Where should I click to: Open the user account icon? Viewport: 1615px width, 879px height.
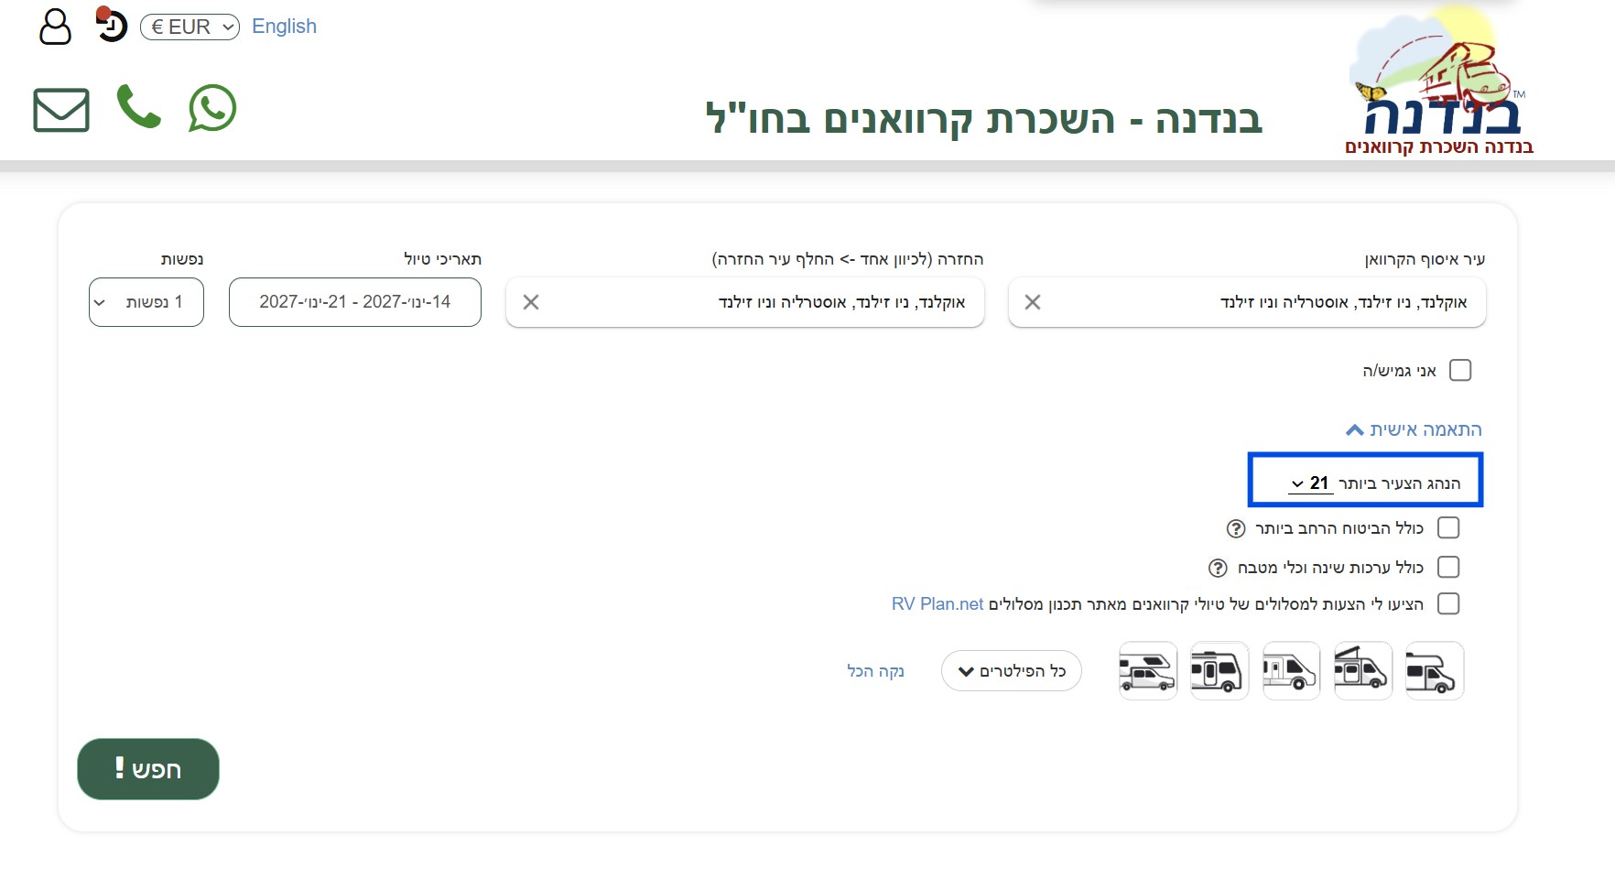56,28
